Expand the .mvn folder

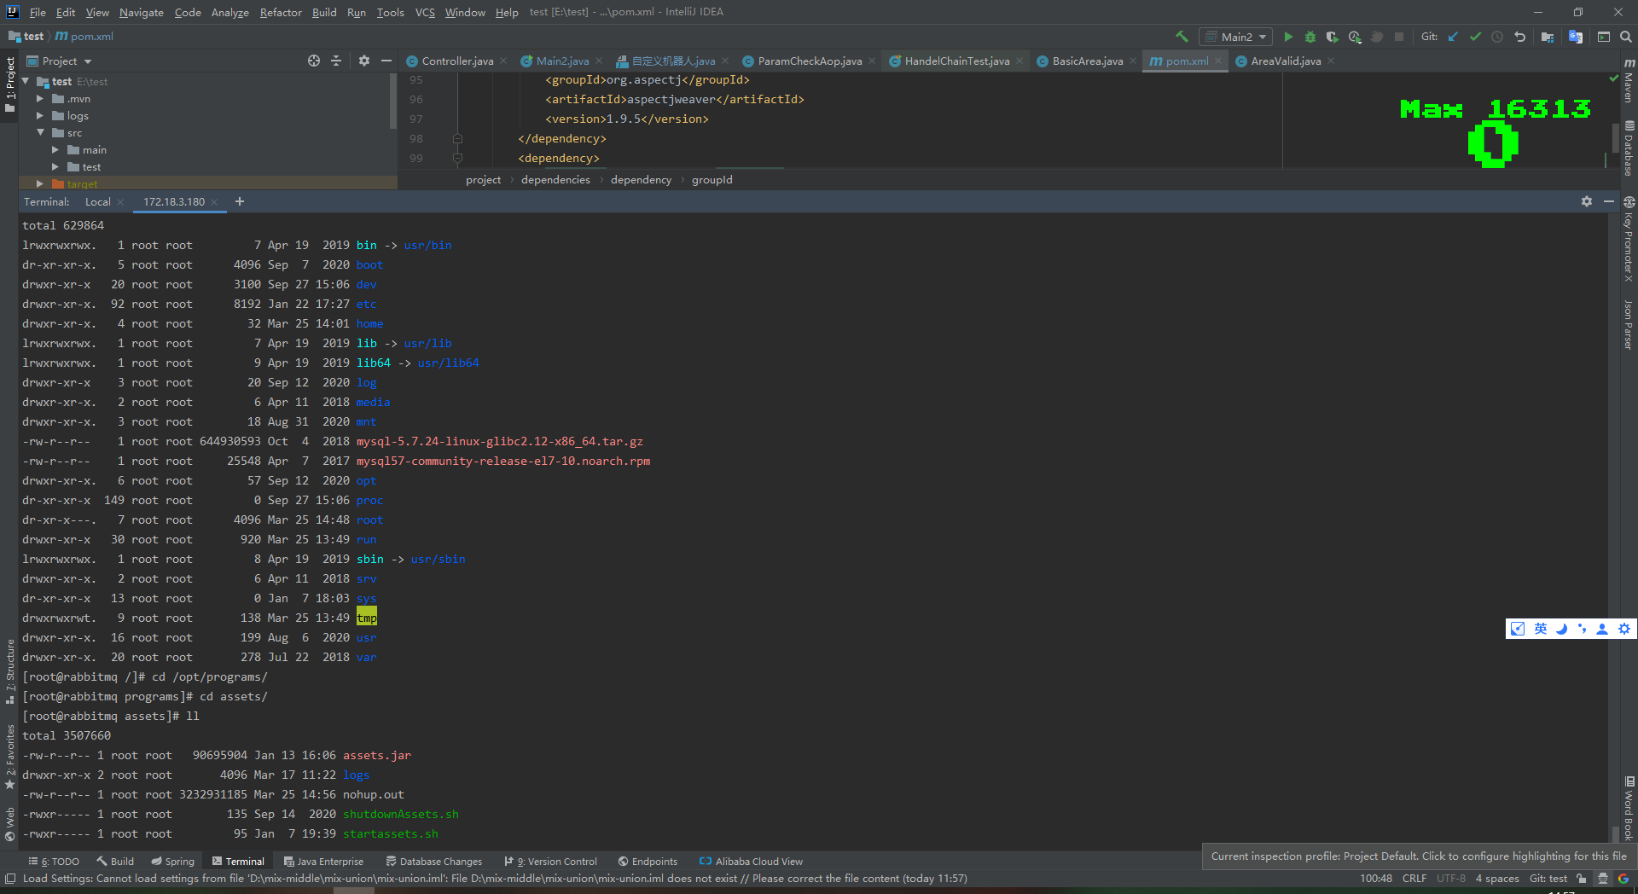(40, 99)
